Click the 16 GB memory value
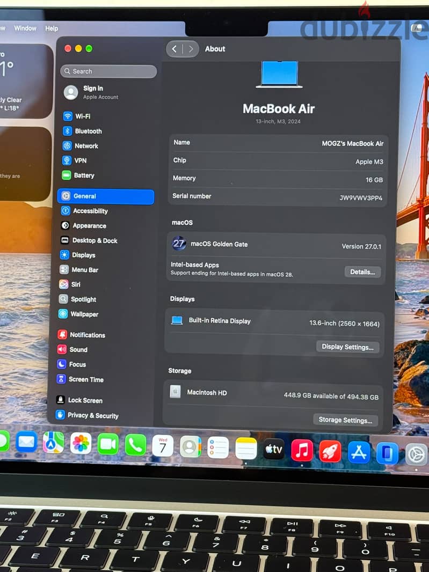Image resolution: width=429 pixels, height=572 pixels. (374, 180)
